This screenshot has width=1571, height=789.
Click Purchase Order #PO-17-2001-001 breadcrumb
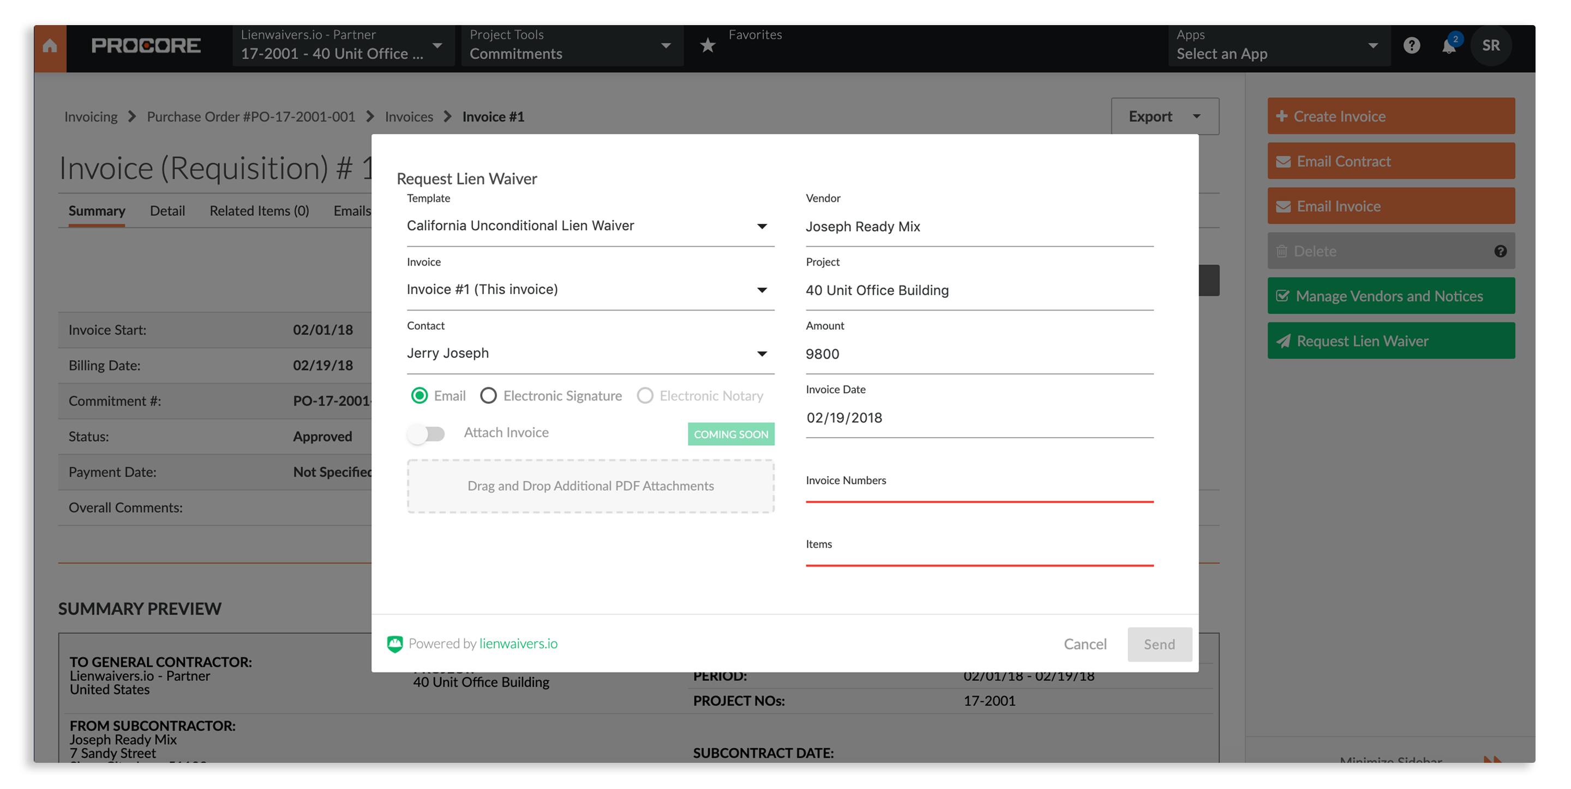251,117
